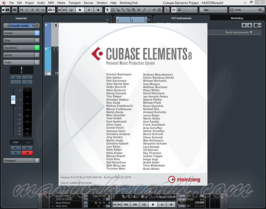Click the Inspector pan control
This screenshot has width=266, height=209.
[21, 70]
